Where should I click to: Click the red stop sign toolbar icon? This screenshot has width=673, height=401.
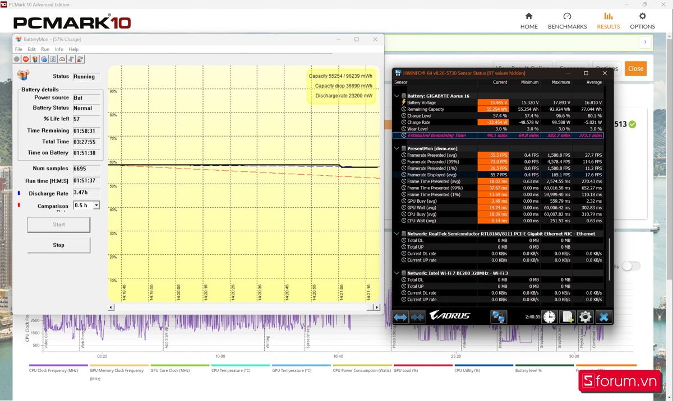click(x=26, y=59)
